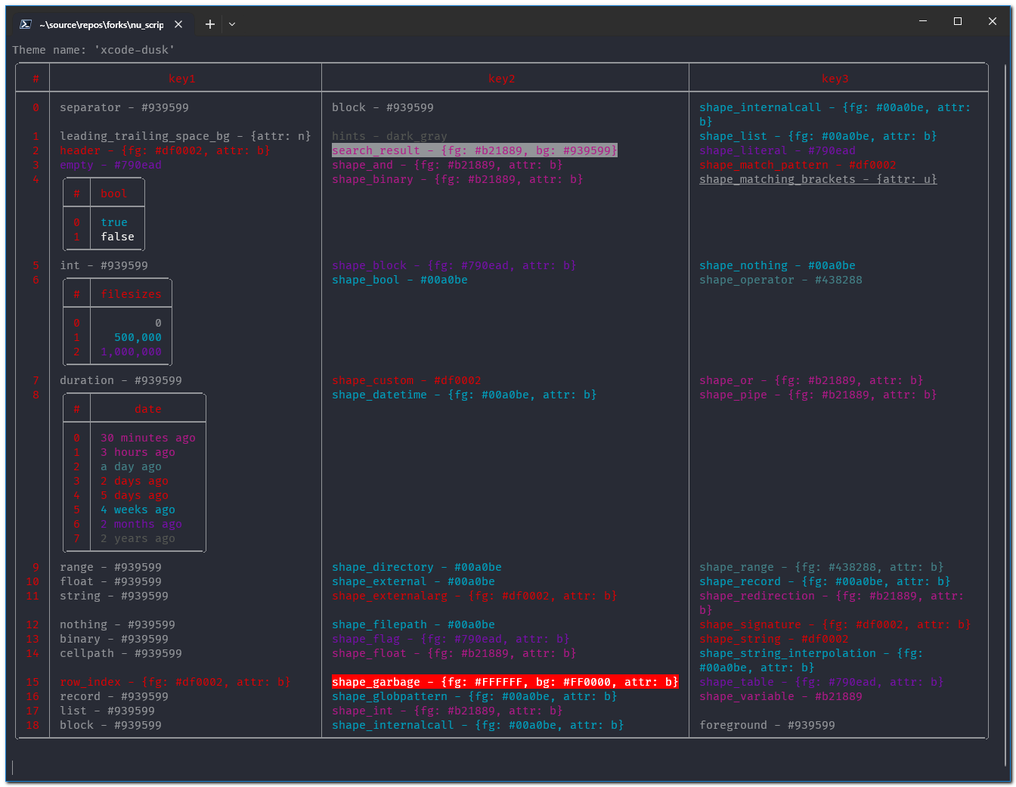
Task: Click 'shape_bool - #00a0be' text
Action: click(400, 280)
